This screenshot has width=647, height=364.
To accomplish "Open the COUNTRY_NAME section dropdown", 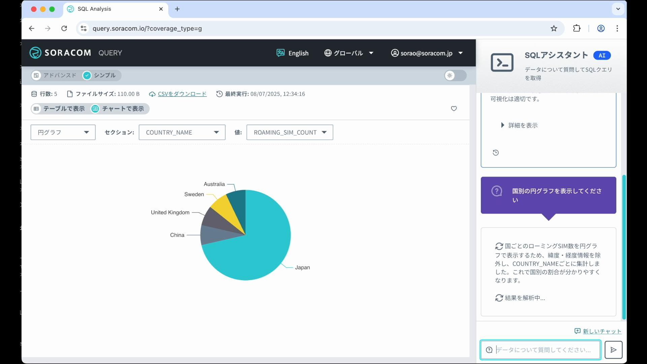I will pos(182,132).
